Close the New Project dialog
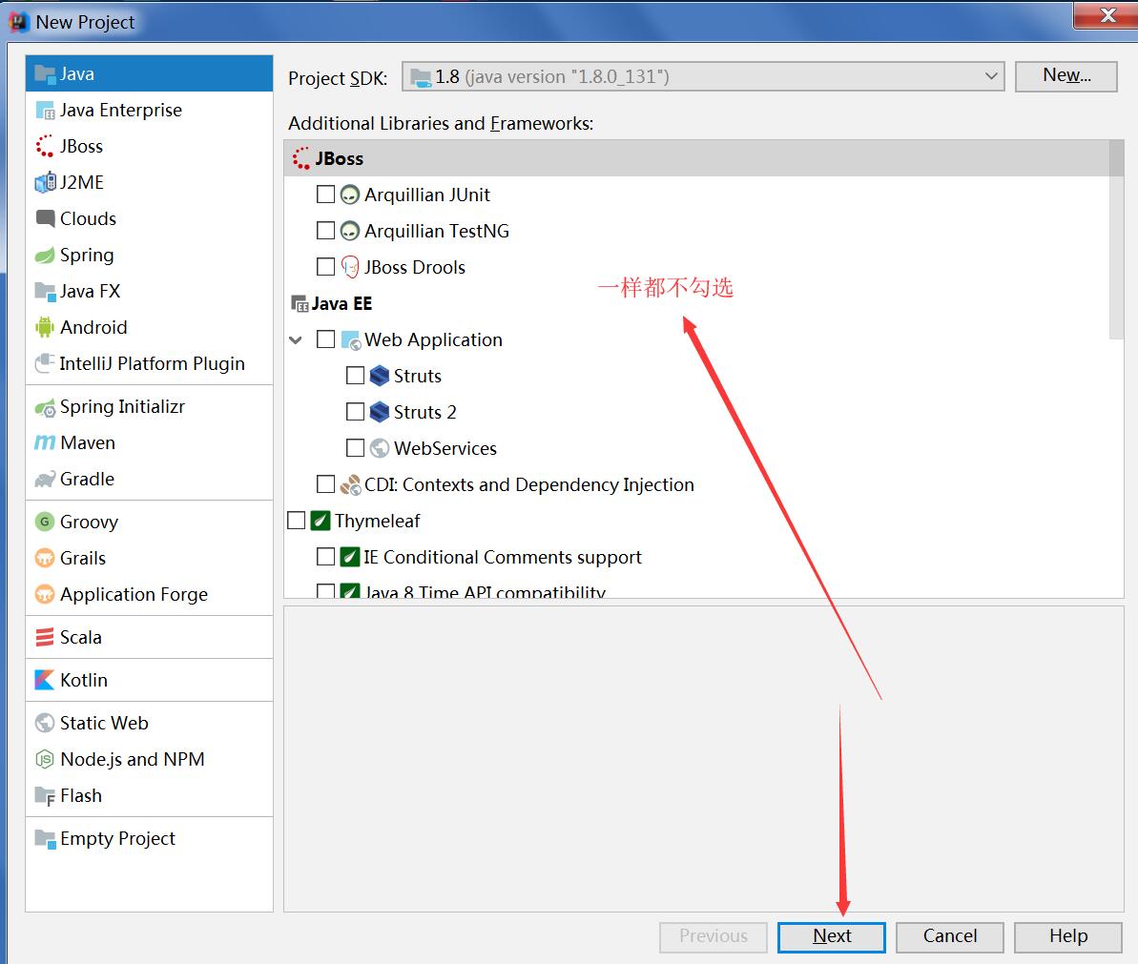 click(x=1107, y=14)
